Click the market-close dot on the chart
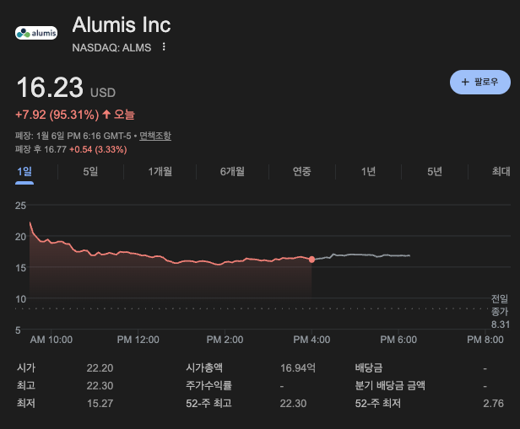 311,260
